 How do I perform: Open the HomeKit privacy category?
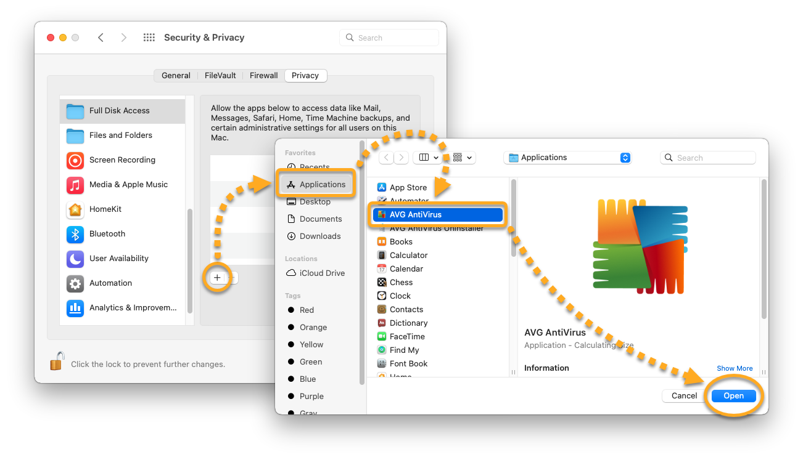[105, 209]
